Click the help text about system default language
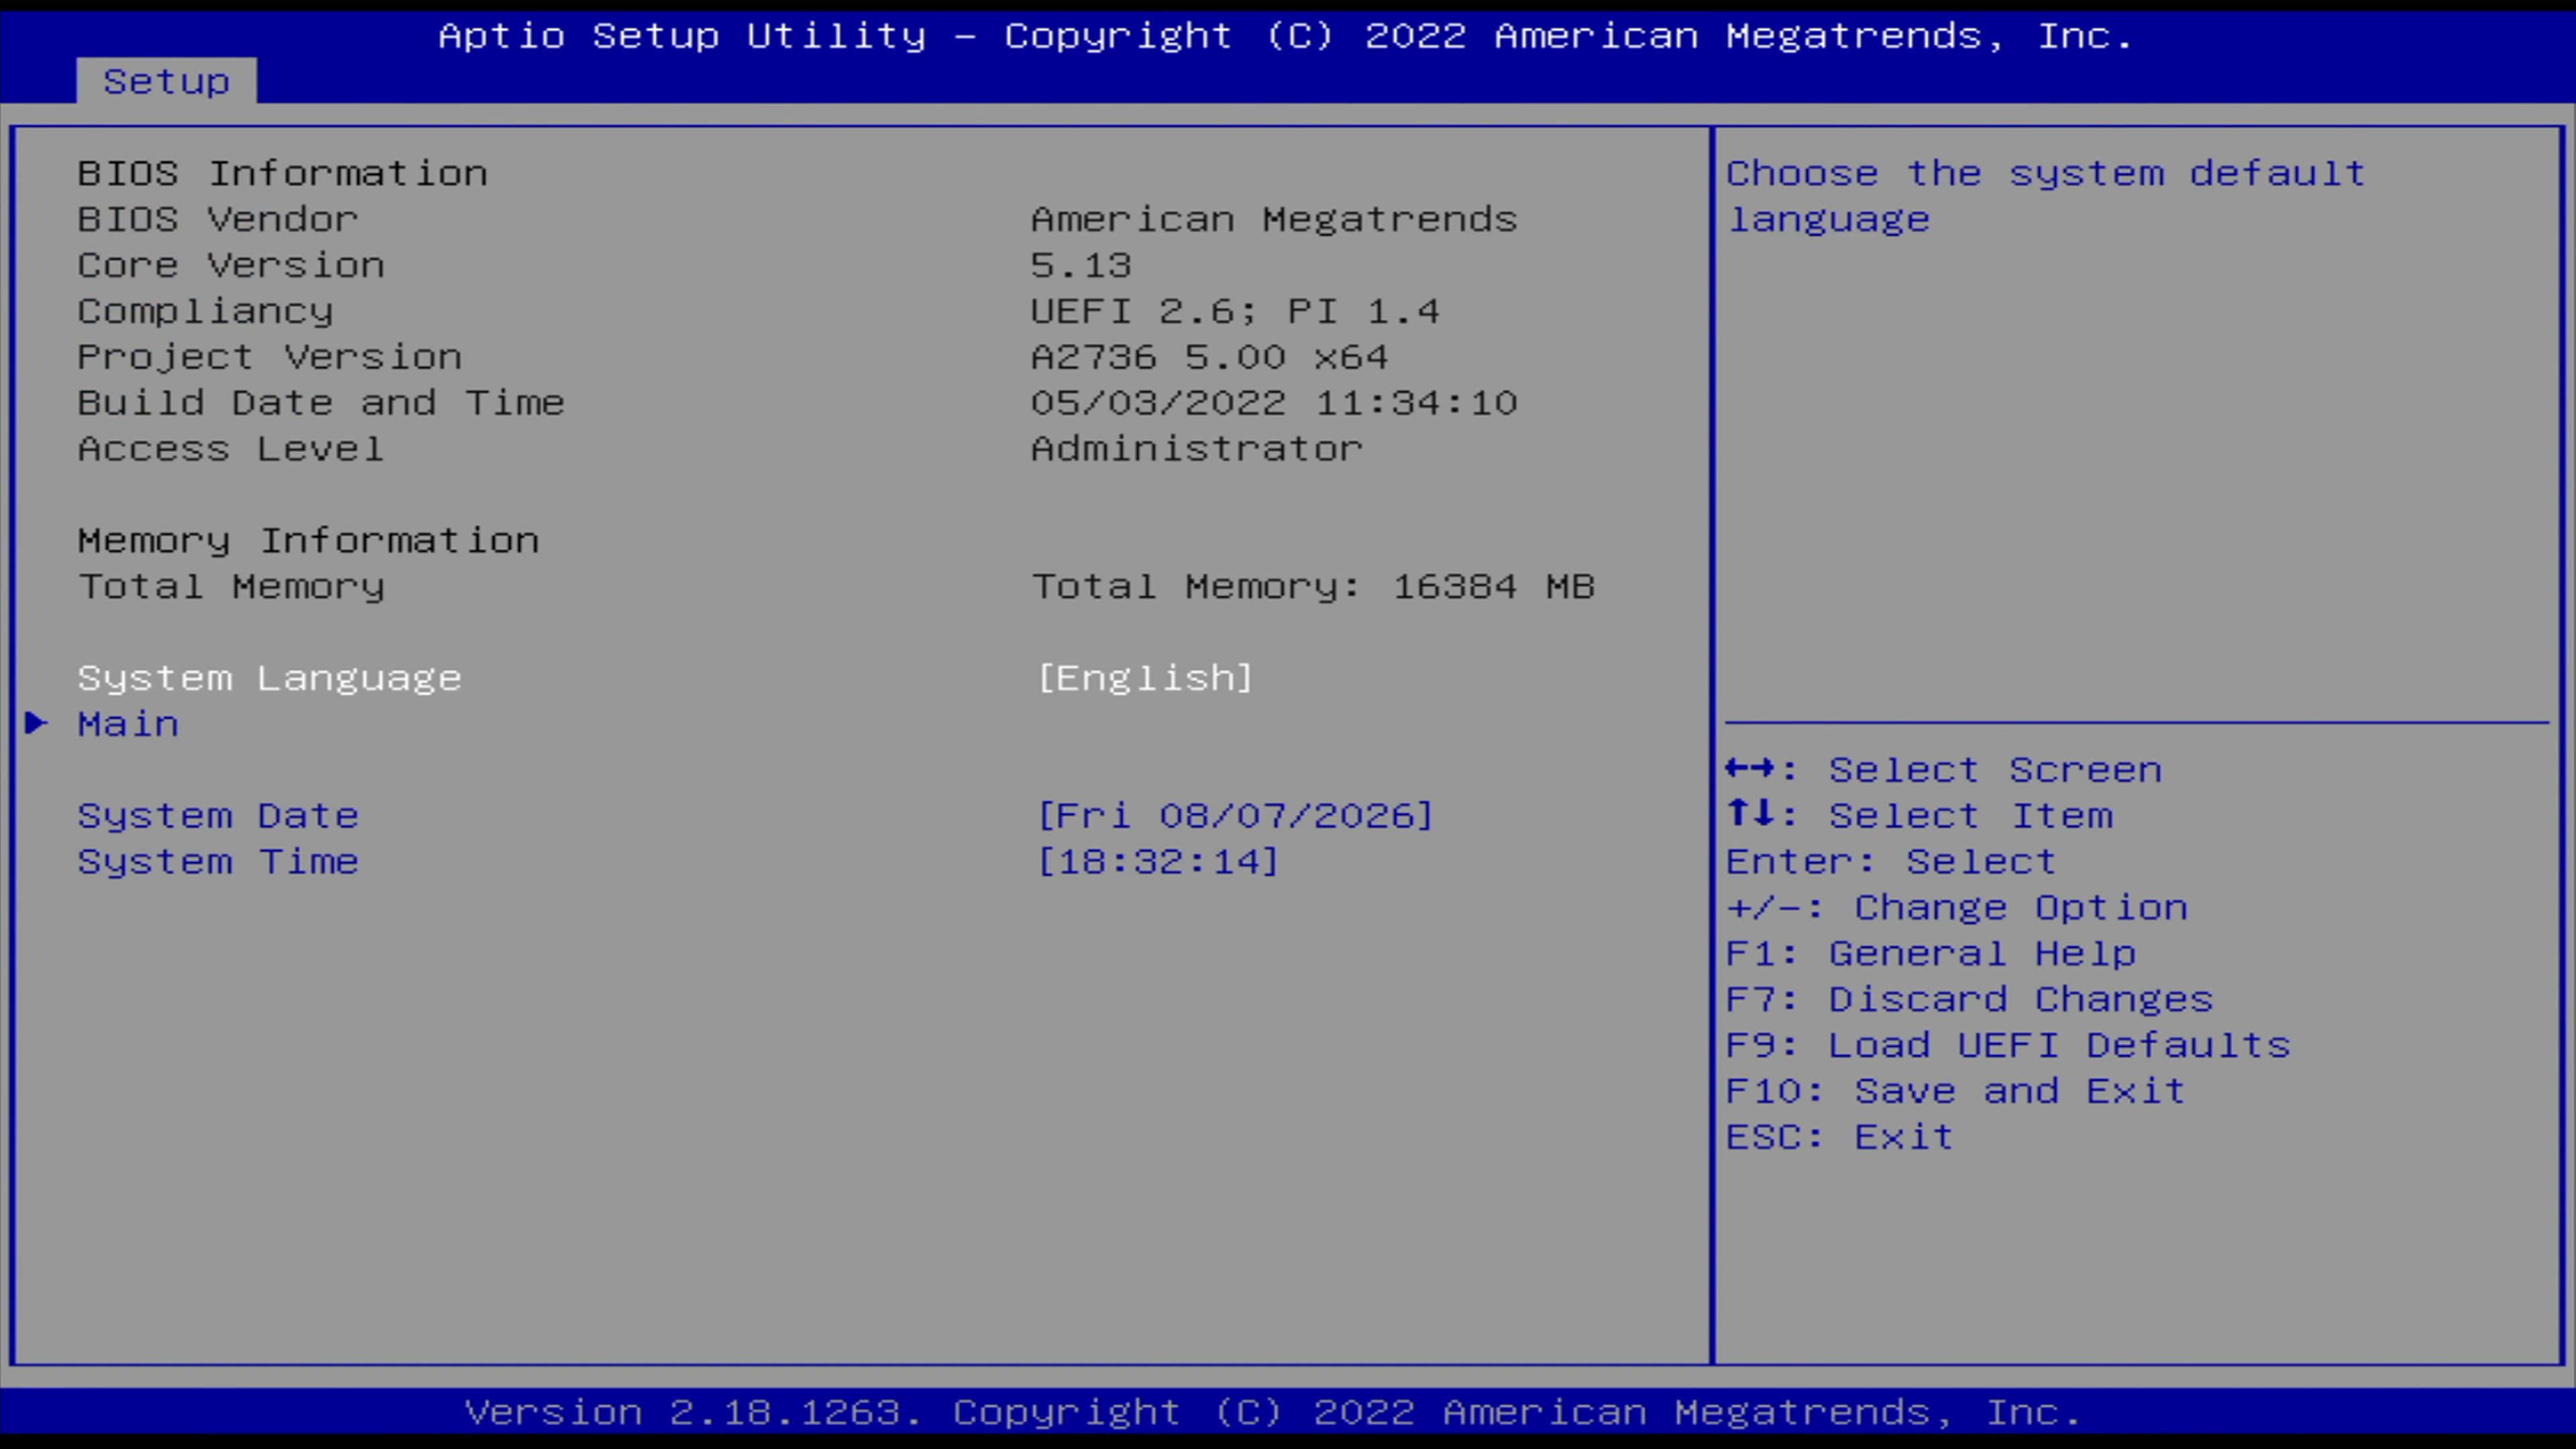The image size is (2576, 1449). point(2046,197)
